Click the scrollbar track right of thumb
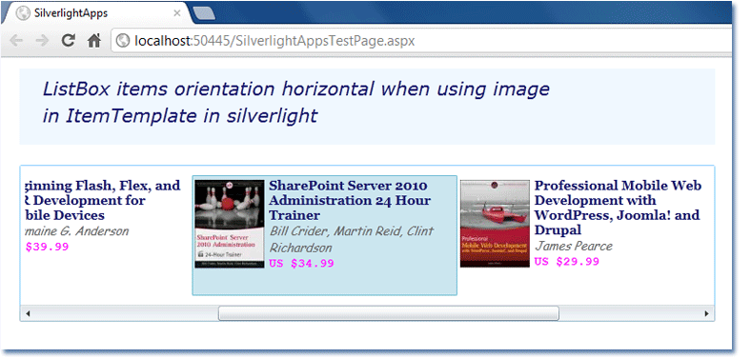The width and height of the screenshot is (751, 358). (629, 313)
